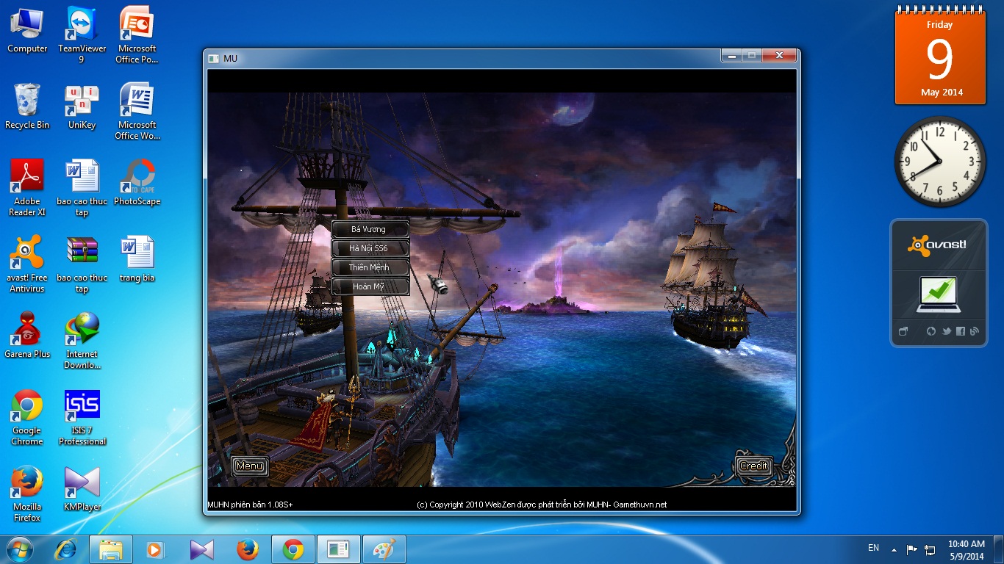Open TeamViewer 9 shortcut

coord(82,35)
